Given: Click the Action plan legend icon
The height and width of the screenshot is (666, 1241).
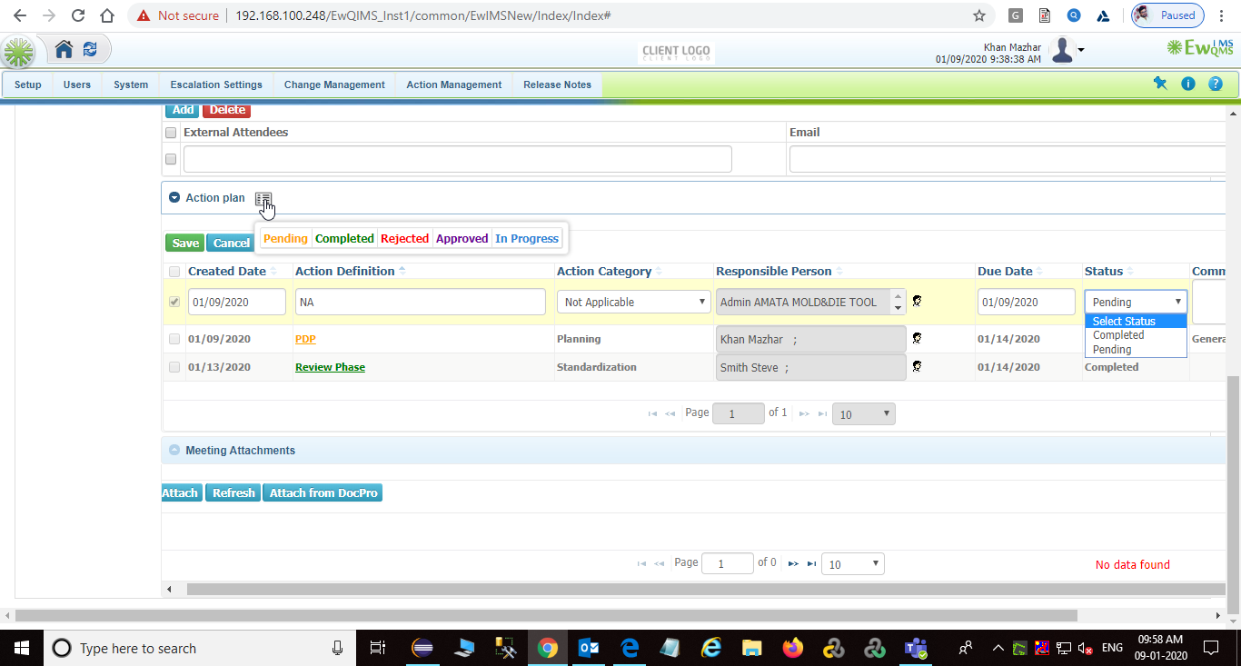Looking at the screenshot, I should [263, 199].
